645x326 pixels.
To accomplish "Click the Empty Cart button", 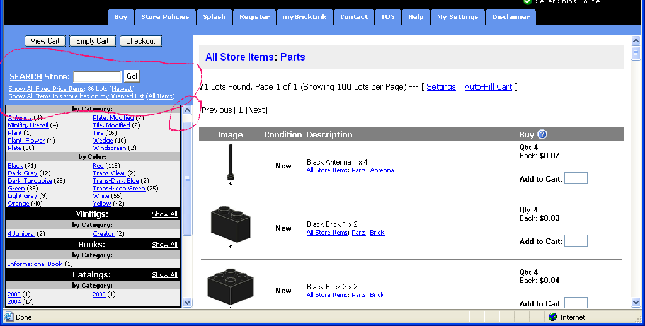I will (92, 41).
